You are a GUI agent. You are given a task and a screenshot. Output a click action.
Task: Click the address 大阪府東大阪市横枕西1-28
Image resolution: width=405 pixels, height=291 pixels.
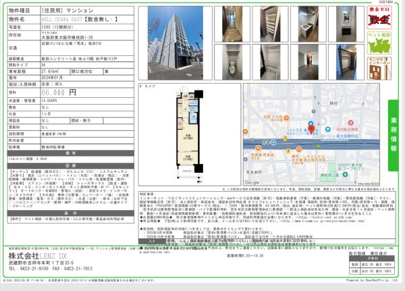(x=67, y=38)
